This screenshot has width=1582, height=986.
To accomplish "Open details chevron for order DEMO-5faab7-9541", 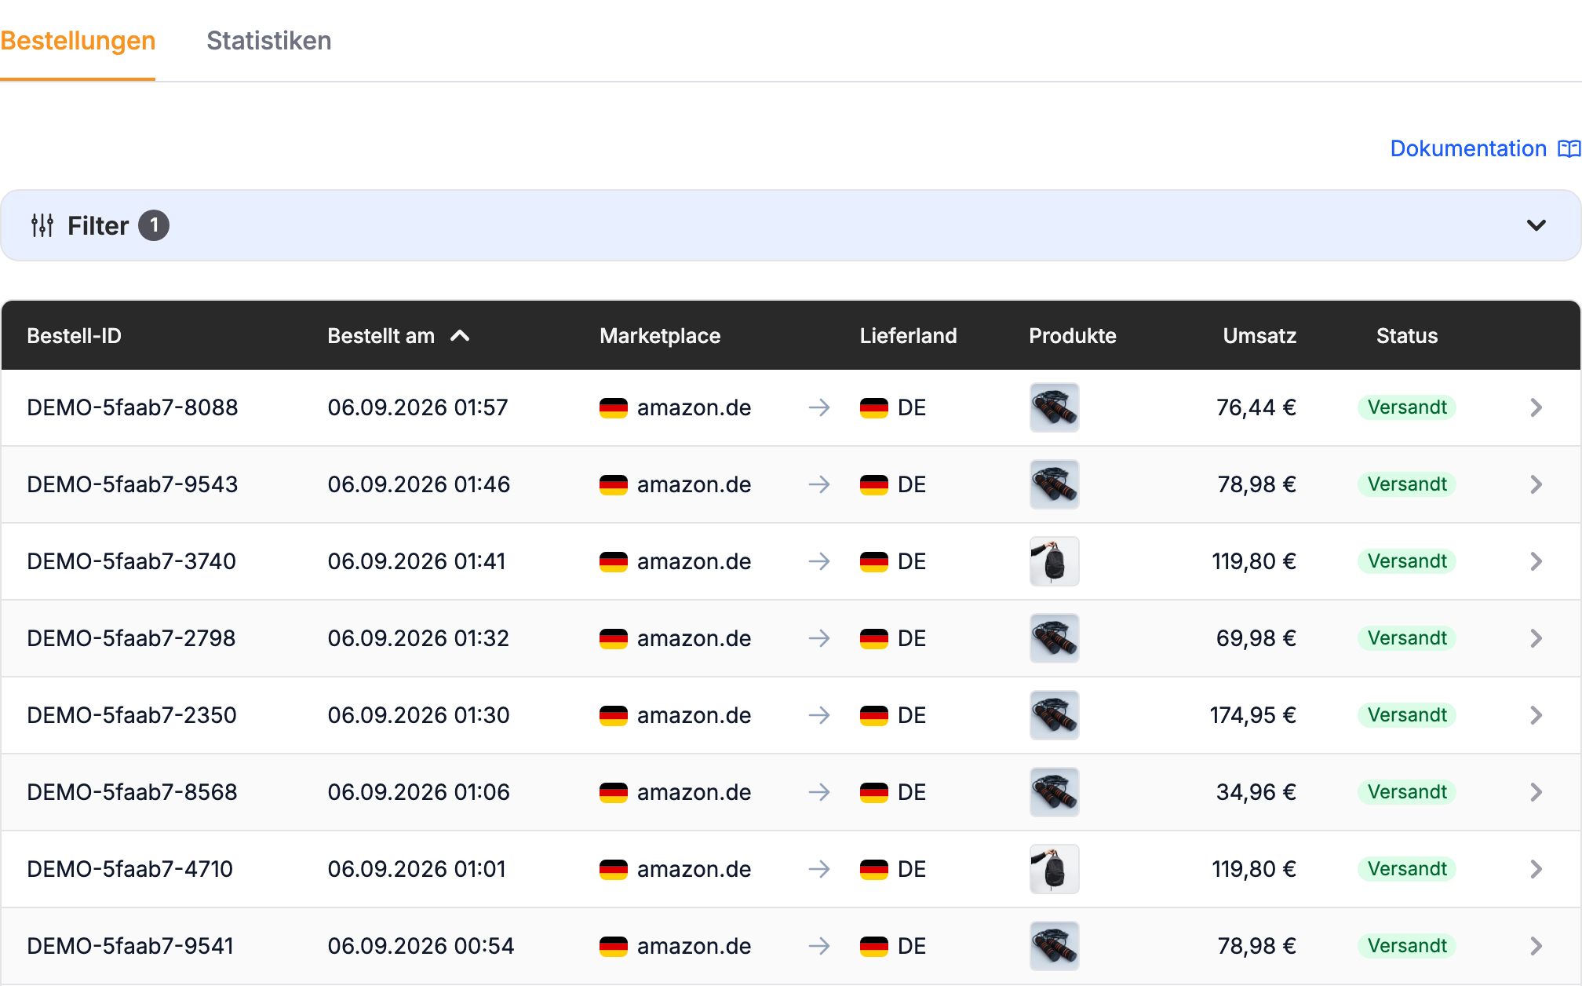I will click(1536, 946).
